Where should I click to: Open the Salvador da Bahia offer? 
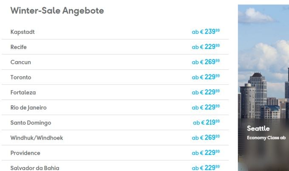coord(115,167)
